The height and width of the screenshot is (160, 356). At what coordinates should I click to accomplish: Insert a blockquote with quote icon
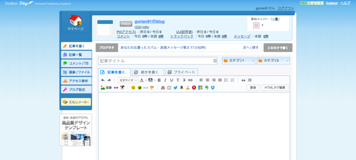tap(243, 80)
